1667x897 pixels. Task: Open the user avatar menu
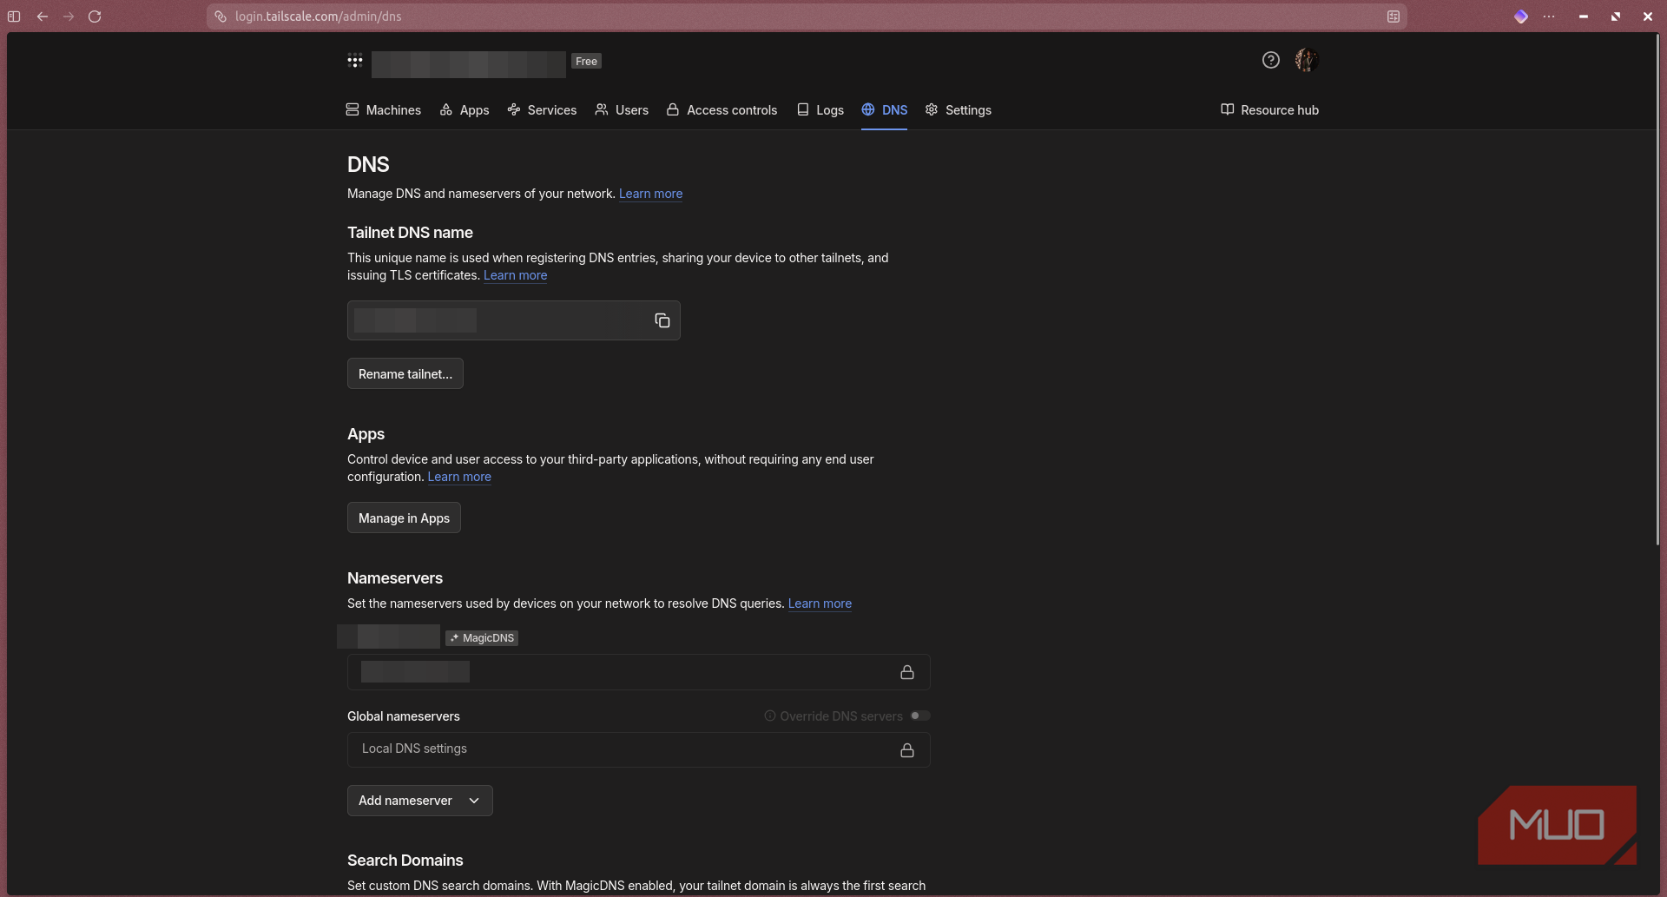click(1307, 60)
